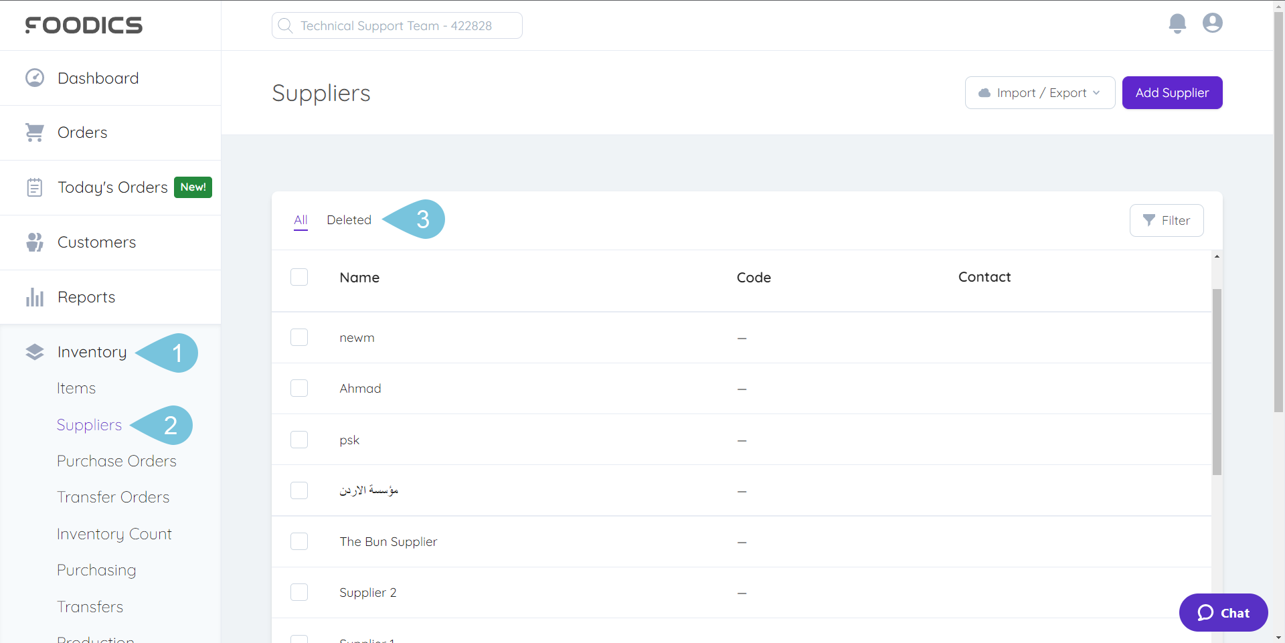The height and width of the screenshot is (643, 1285).
Task: Click the Add Supplier button
Action: 1172,92
